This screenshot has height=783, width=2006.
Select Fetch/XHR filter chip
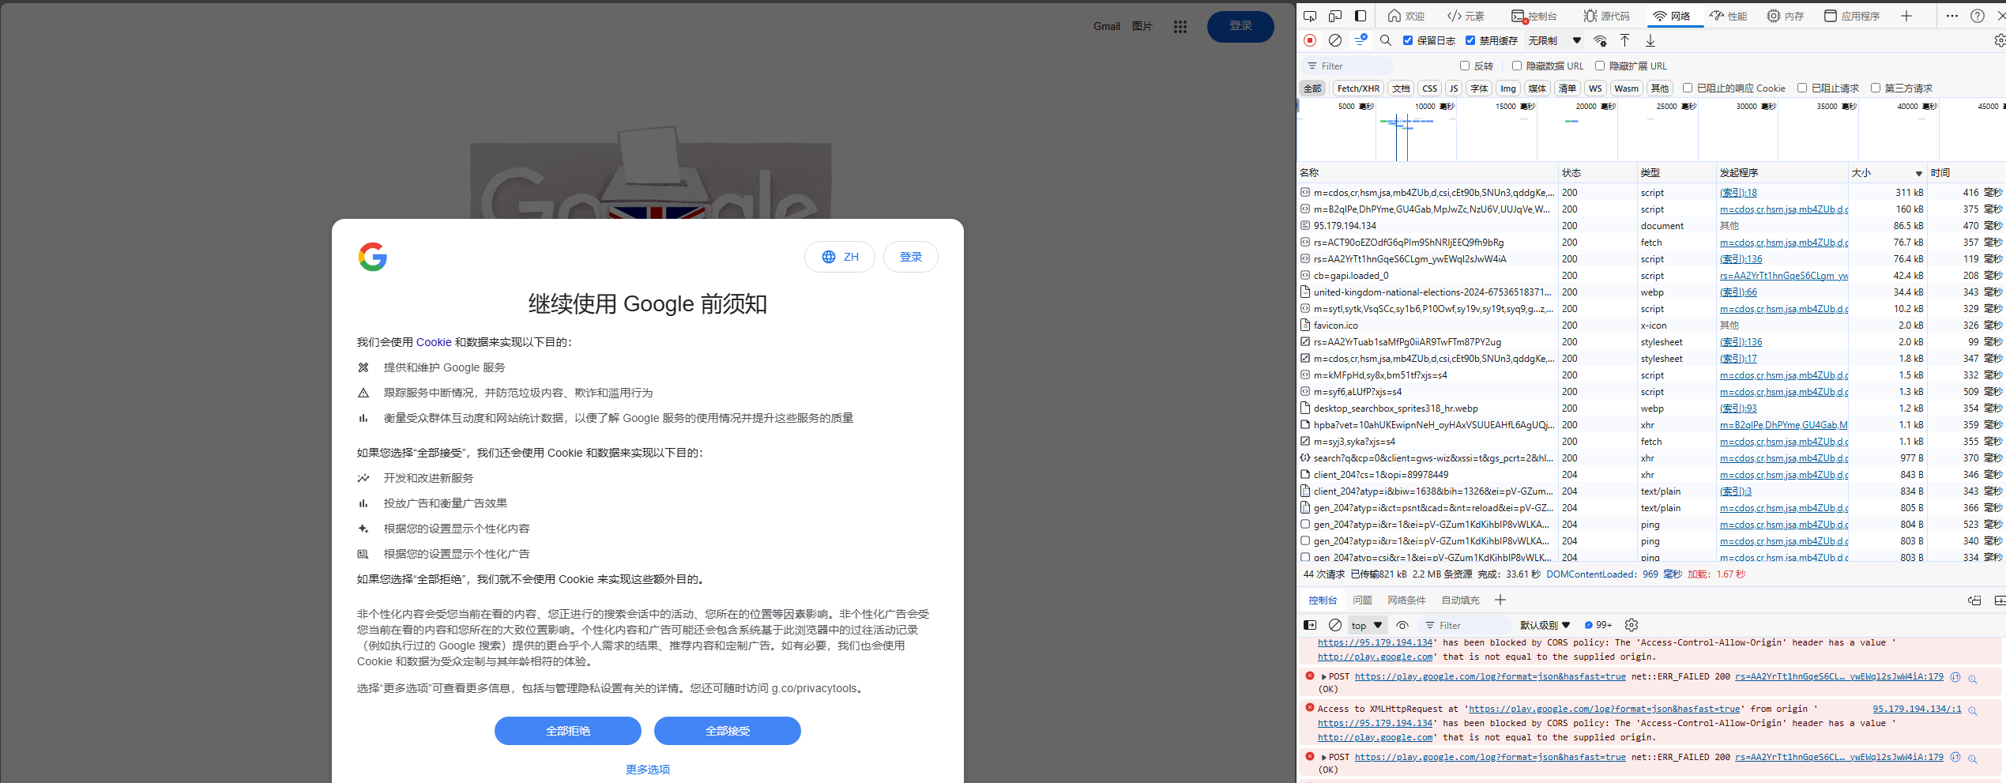pyautogui.click(x=1358, y=88)
